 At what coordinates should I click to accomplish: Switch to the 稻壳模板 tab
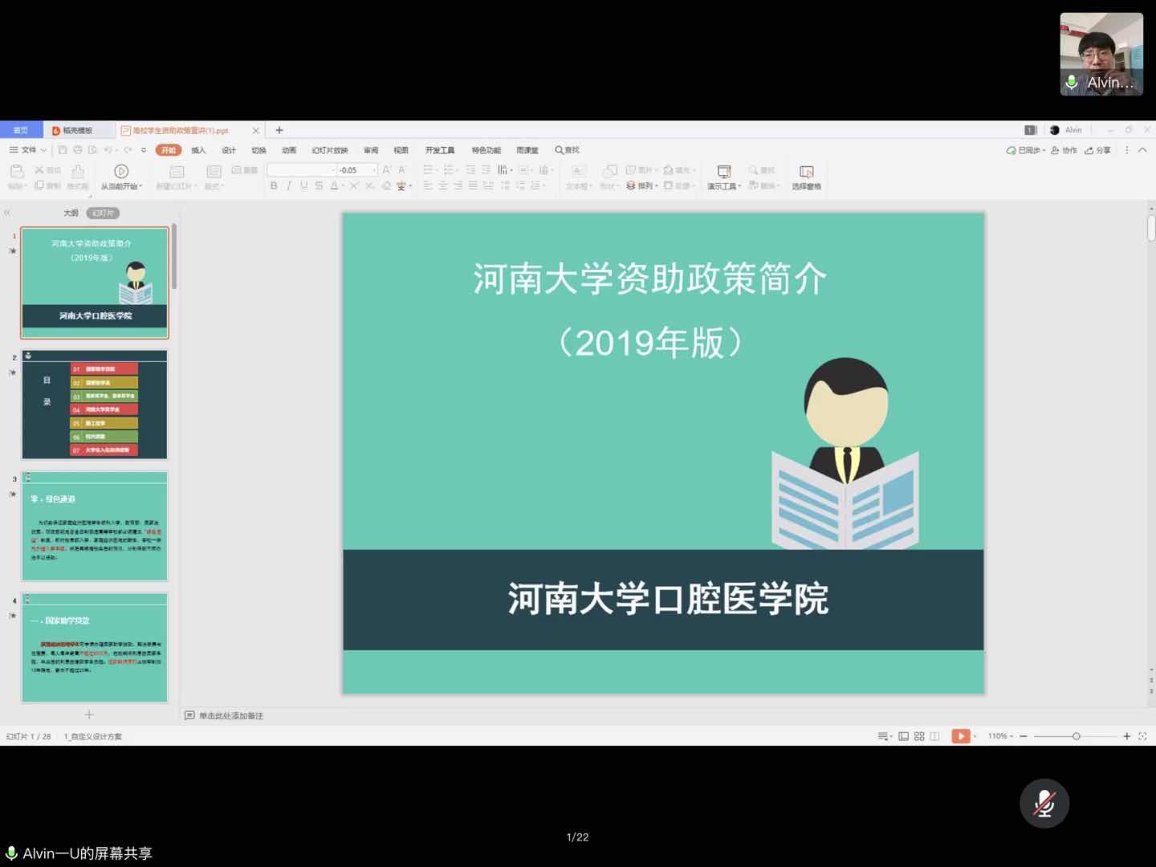pyautogui.click(x=78, y=130)
